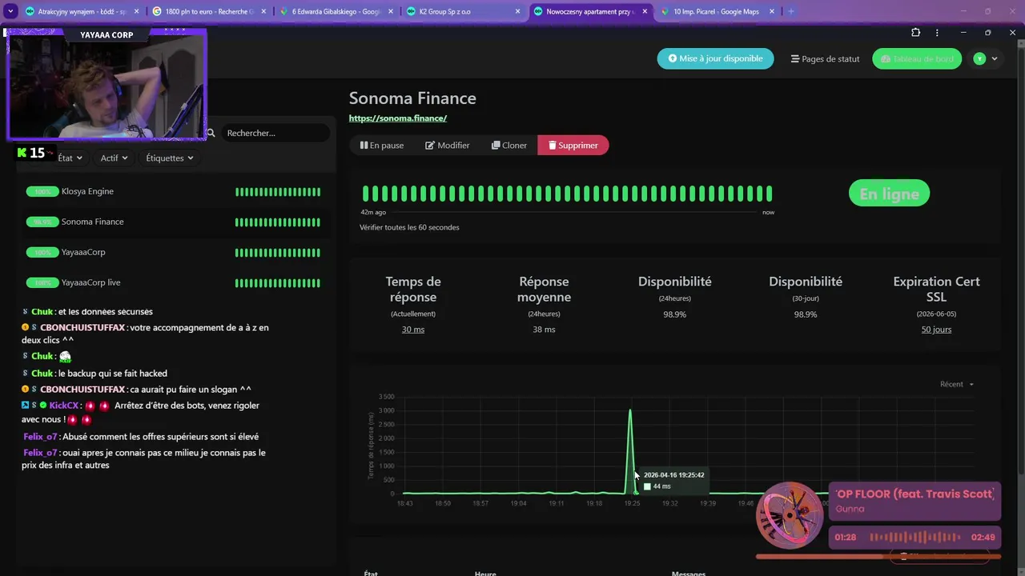Close the Nowoczesny apartament tab
This screenshot has width=1025, height=576.
point(645,12)
